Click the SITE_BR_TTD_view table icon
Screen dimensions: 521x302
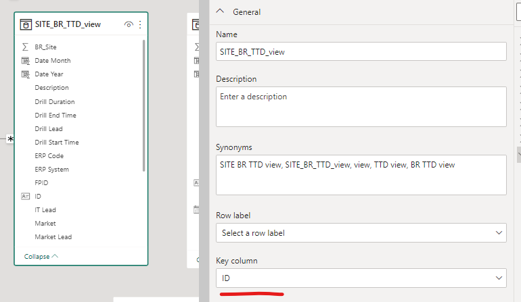coord(26,24)
